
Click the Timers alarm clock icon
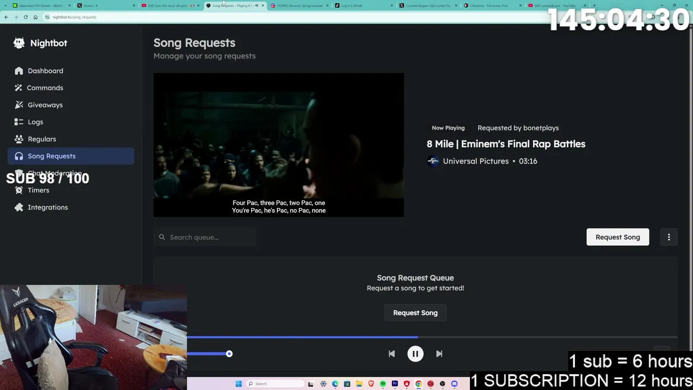pyautogui.click(x=19, y=190)
